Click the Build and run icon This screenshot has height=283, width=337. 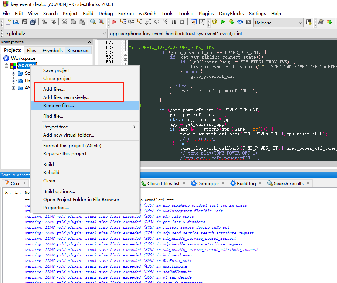(x=231, y=22)
